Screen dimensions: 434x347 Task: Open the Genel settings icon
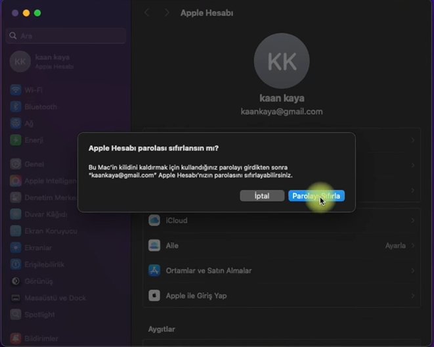click(16, 164)
